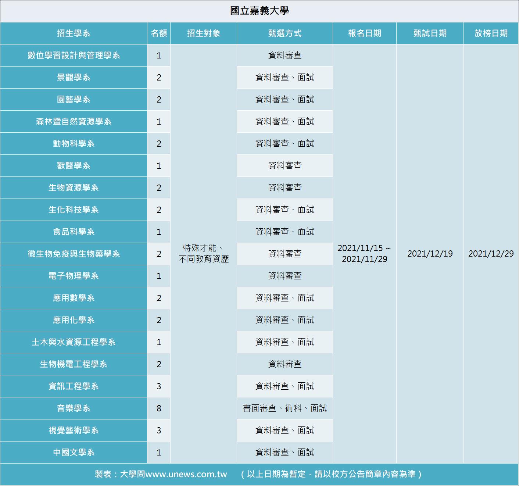Click selection method for 數位學習設計與管理學系
Viewport: 519px width, 486px height.
pos(285,56)
